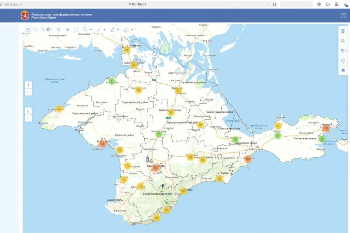Expand the export tool dropdown arrow

click(x=132, y=30)
